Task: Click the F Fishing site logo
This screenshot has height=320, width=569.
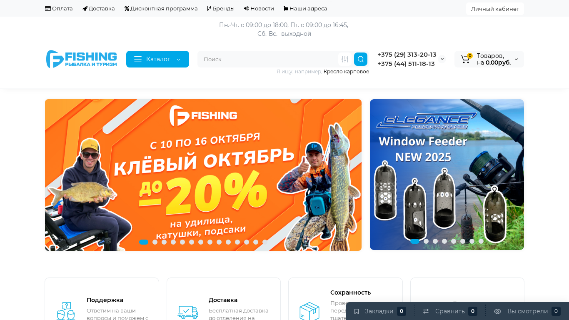Action: 82,59
